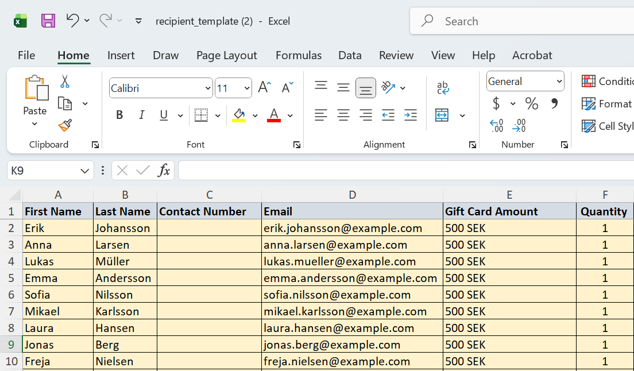Select the Format Painter brush
This screenshot has width=634, height=371.
tap(65, 125)
